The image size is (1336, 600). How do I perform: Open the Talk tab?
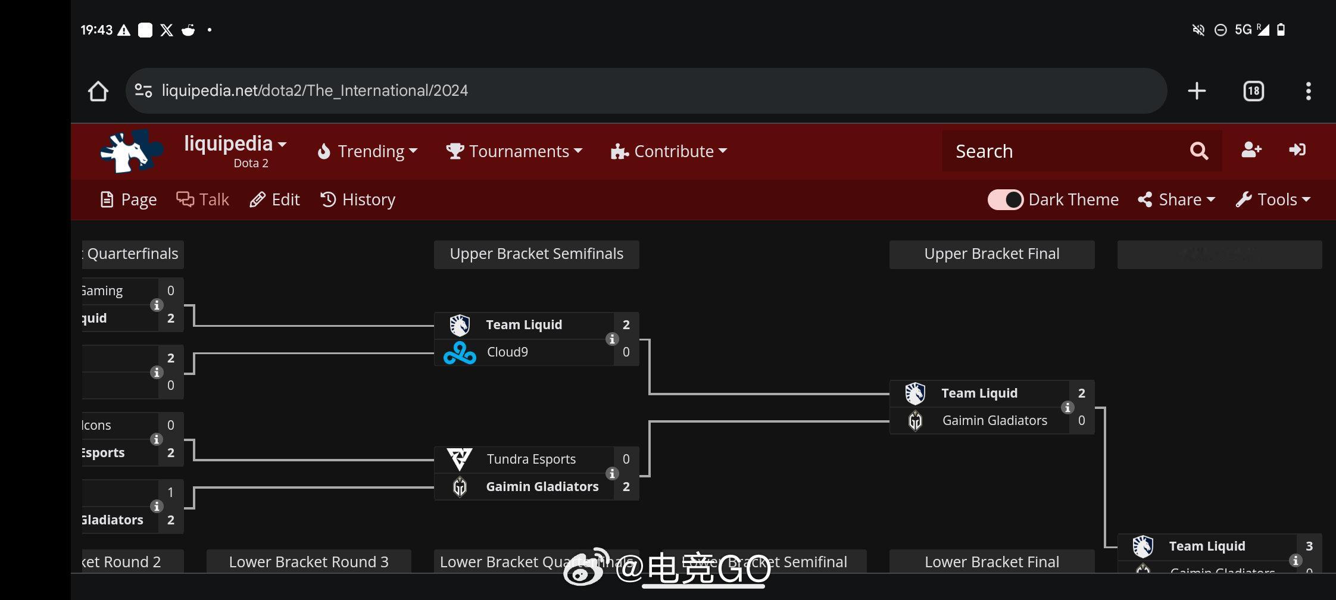tap(202, 199)
